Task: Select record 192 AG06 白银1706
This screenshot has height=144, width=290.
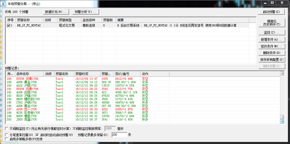Action: (x=143, y=92)
